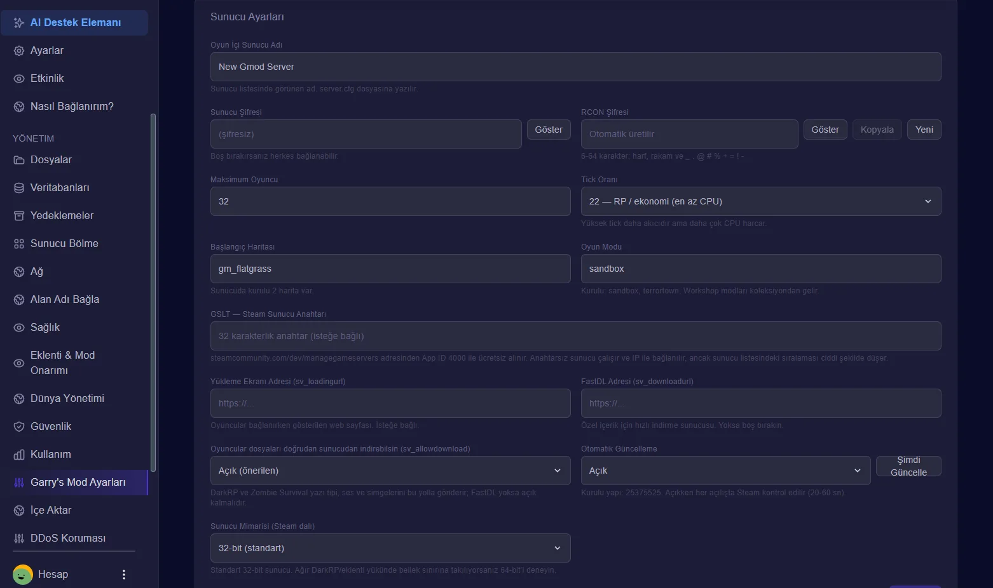Open the Otomatik Güncelleme dropdown
The height and width of the screenshot is (588, 993).
point(726,471)
